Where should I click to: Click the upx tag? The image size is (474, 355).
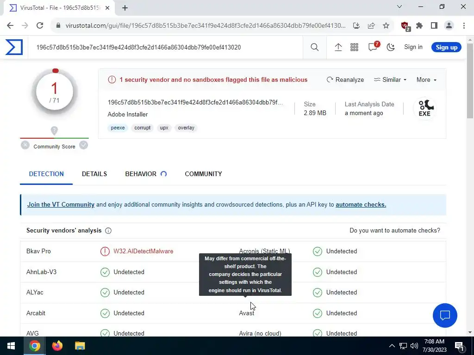coord(164,128)
